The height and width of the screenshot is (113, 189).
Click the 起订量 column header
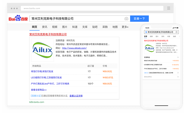(91, 66)
